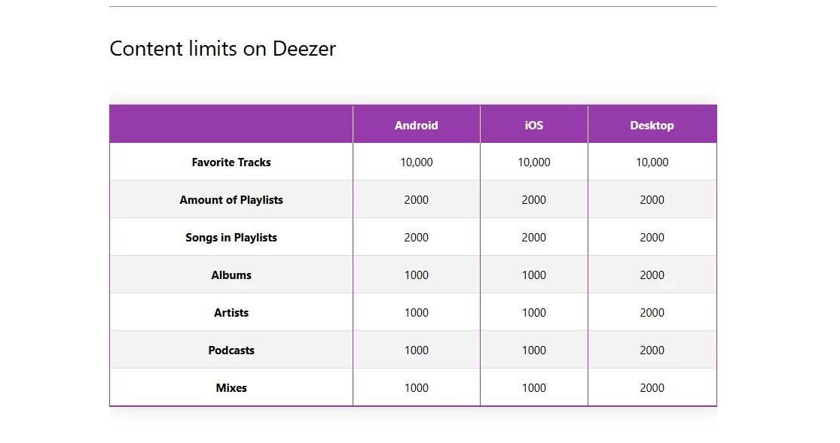
Task: Click the Desktop value for Favorite Tracks
Action: click(652, 162)
